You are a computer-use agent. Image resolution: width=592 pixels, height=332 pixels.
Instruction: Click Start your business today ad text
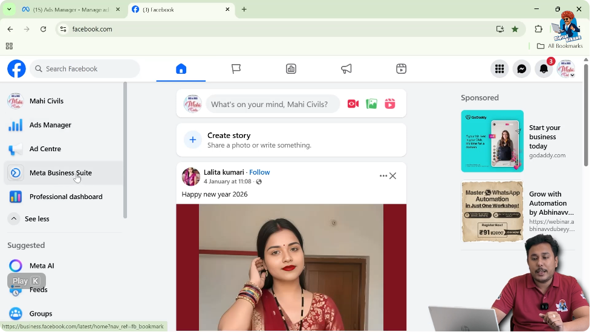click(x=545, y=137)
